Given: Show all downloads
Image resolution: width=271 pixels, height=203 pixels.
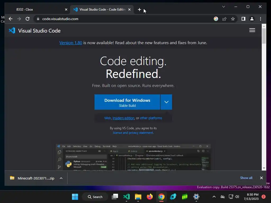Looking at the screenshot, I should [x=246, y=178].
